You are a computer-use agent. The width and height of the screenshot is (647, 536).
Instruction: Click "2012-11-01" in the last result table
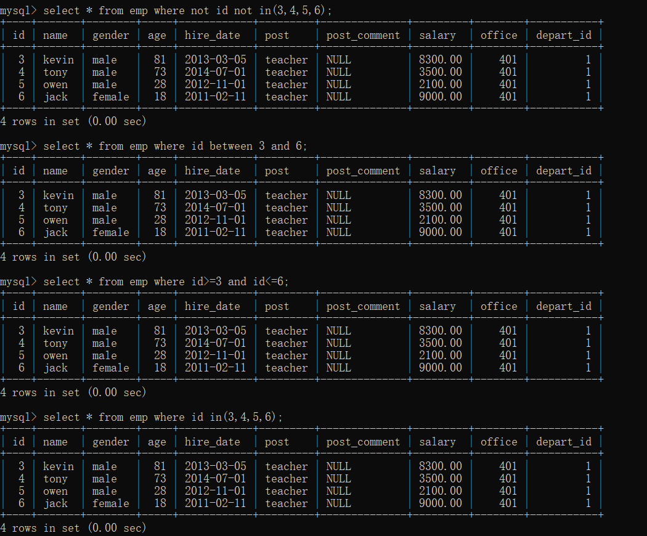pos(216,491)
